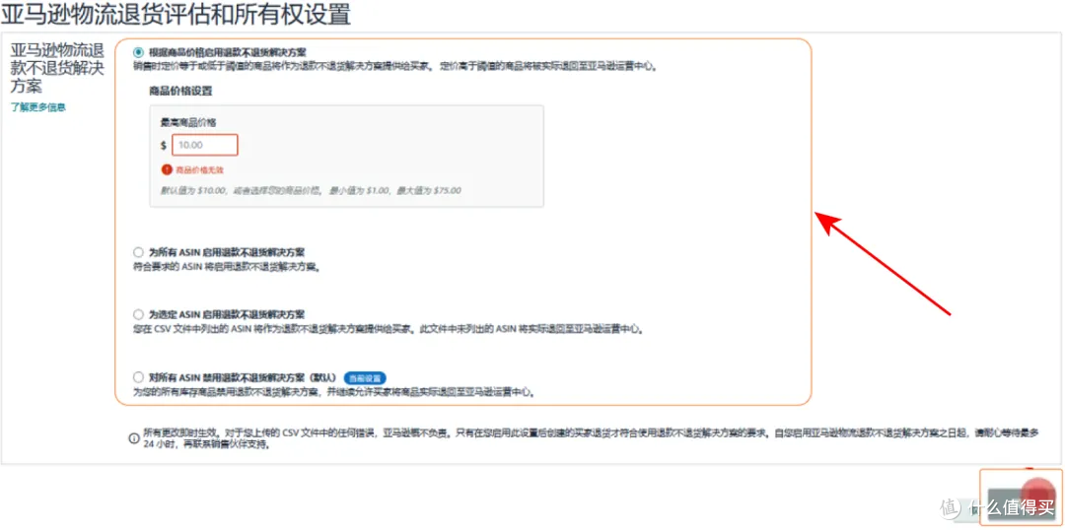The width and height of the screenshot is (1065, 530).
Task: Click the left heading 亚马逊物流退款不退货解决方案
Action: pyautogui.click(x=57, y=69)
